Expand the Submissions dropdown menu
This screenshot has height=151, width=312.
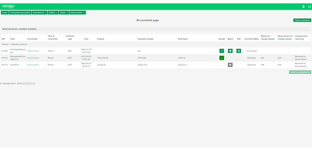(x=39, y=13)
